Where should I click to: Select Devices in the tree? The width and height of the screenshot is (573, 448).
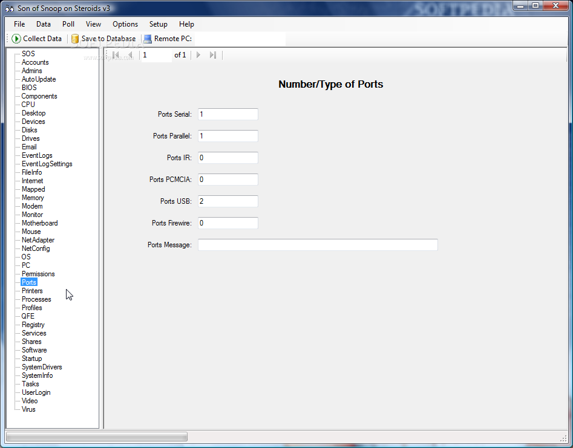[33, 122]
